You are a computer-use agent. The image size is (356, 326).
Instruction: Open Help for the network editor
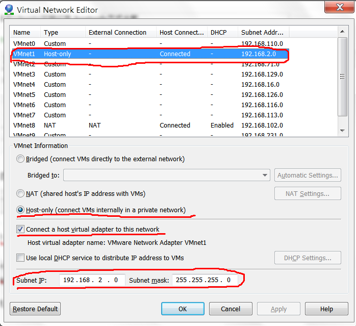[x=326, y=309]
